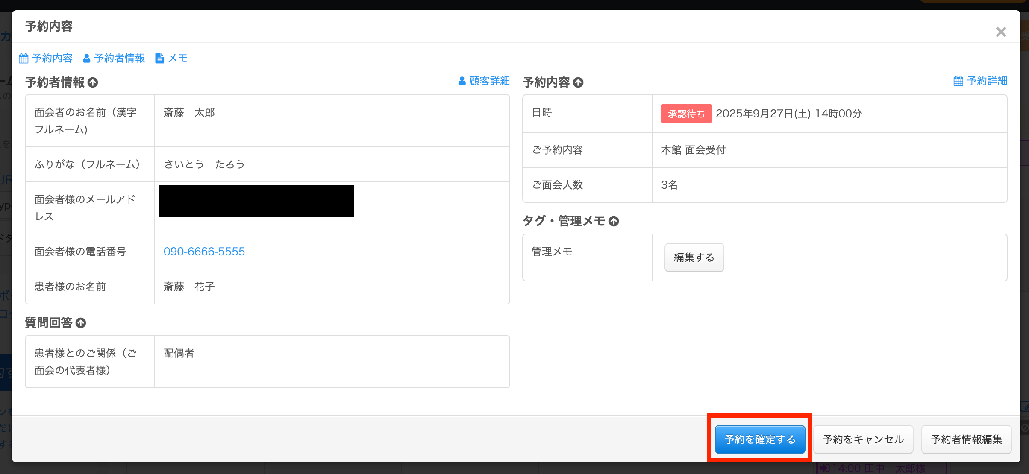This screenshot has width=1029, height=474.
Task: Click the calendar icon next to 予約詳細
Action: pos(958,81)
